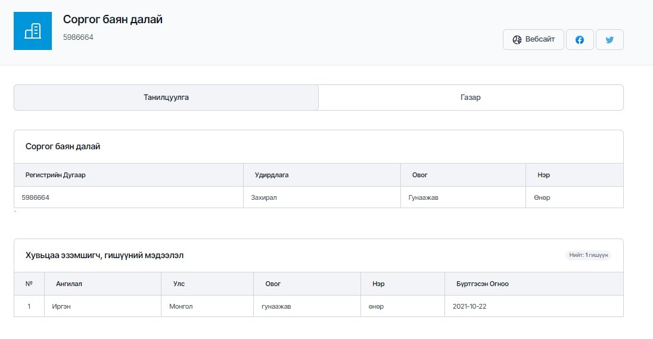Click the Ангилал column header

pos(69,284)
